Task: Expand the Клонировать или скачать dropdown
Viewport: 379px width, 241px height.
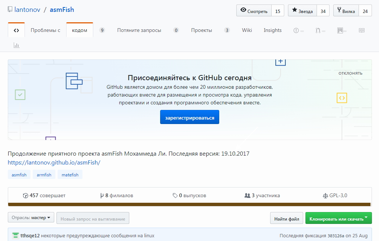Action: (x=338, y=218)
